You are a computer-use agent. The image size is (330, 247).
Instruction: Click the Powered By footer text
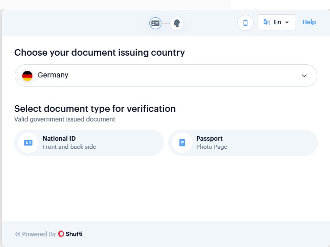tap(35, 234)
